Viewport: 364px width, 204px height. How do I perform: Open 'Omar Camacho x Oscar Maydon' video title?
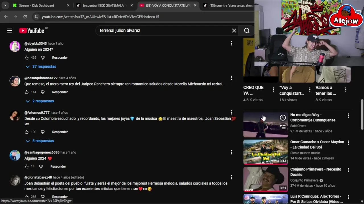(317, 144)
